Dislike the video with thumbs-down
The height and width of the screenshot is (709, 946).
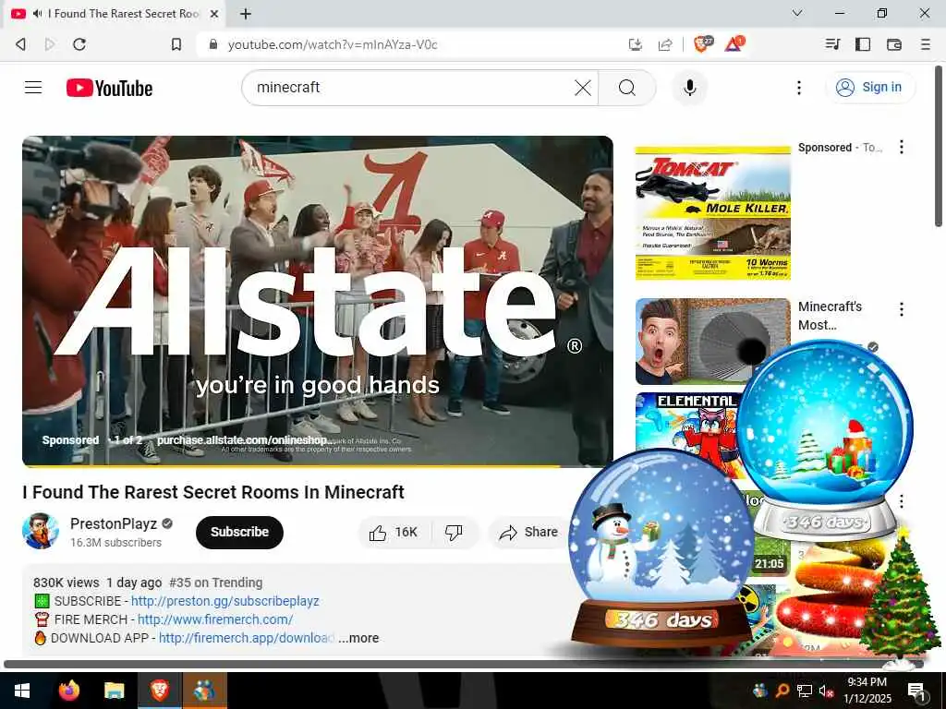coord(454,533)
